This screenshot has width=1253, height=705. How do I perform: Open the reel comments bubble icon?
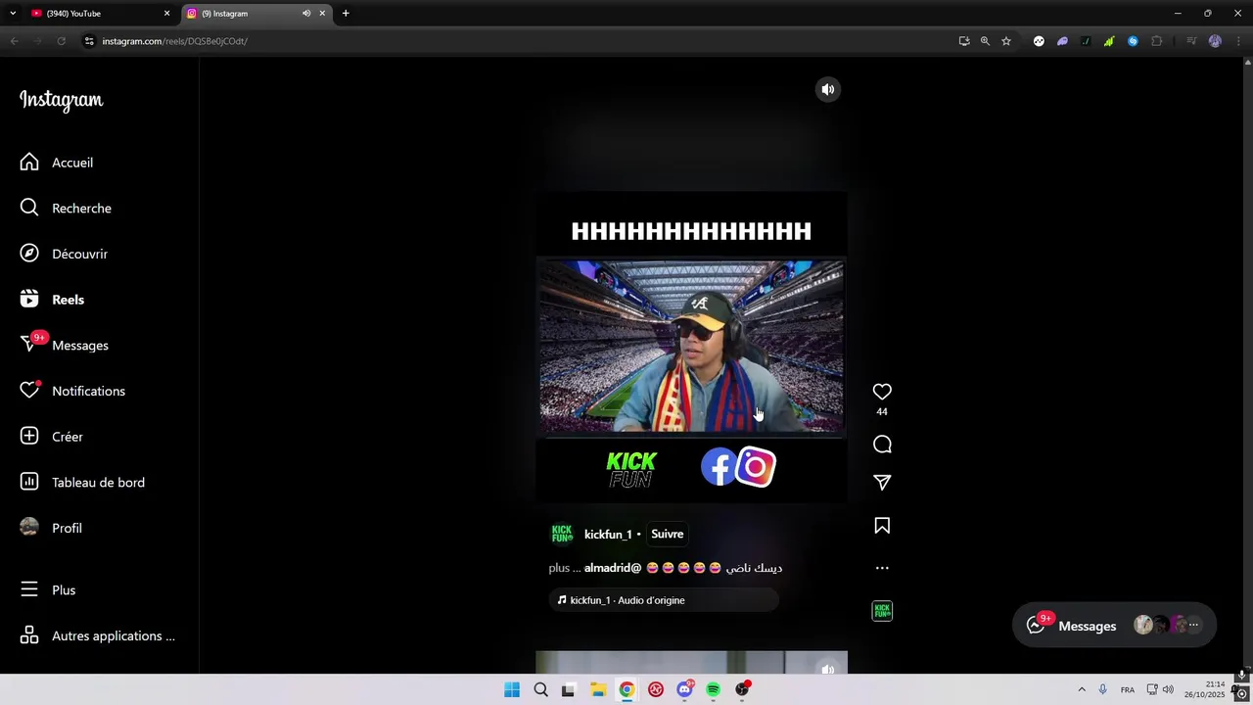point(882,445)
